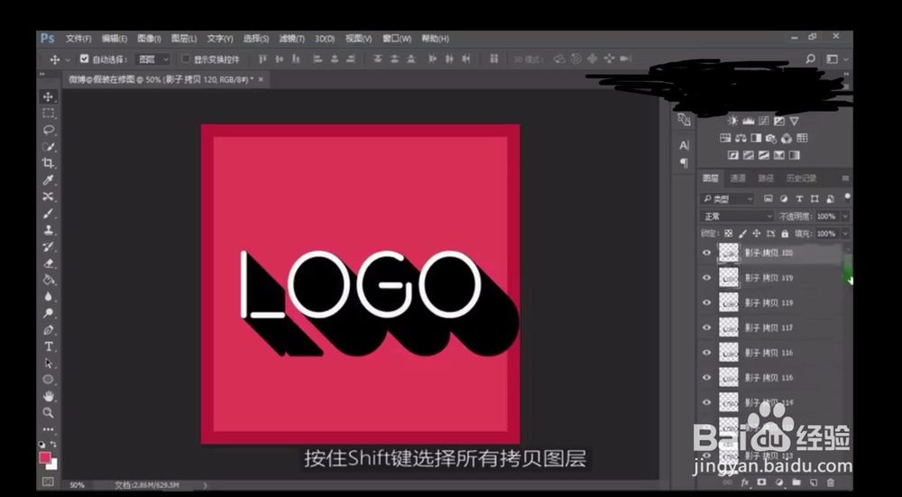Open the 滤镜(T) menu

291,39
